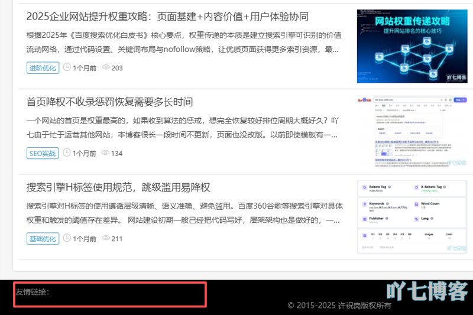Screen dimensions: 473x315
Task: Click the Robots Tag SEO panel thumbnail
Action: [x=412, y=217]
